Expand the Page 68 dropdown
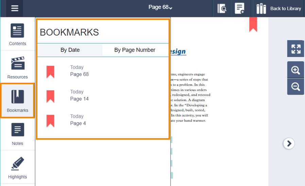This screenshot has height=186, width=305. pos(160,7)
